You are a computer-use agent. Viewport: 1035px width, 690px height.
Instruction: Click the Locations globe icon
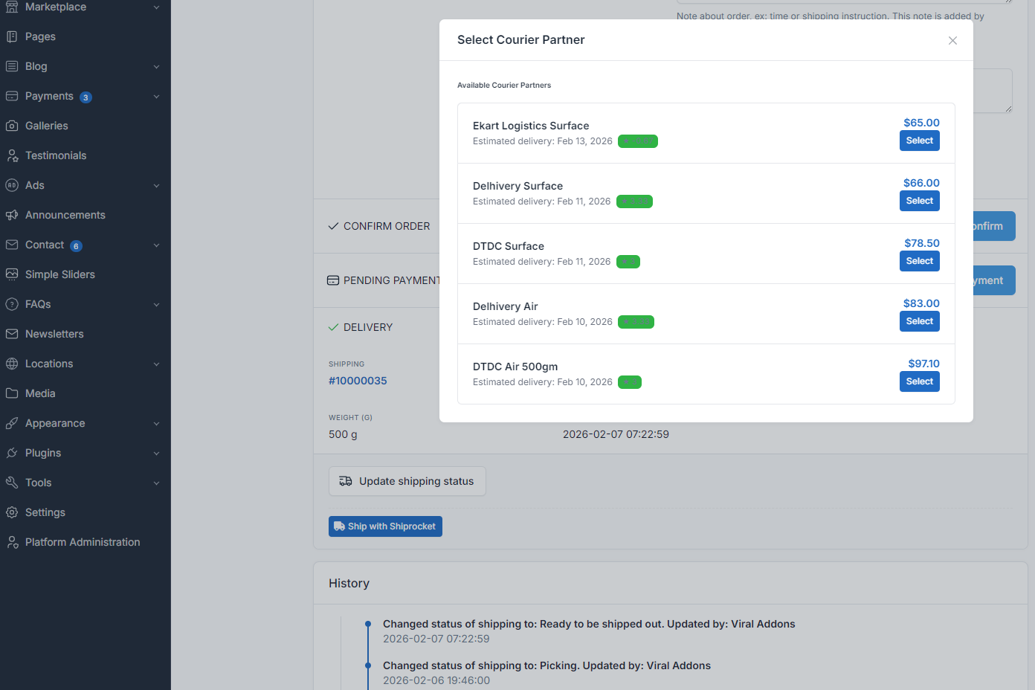(12, 364)
